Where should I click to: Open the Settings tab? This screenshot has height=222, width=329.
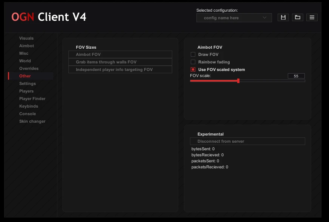[28, 83]
